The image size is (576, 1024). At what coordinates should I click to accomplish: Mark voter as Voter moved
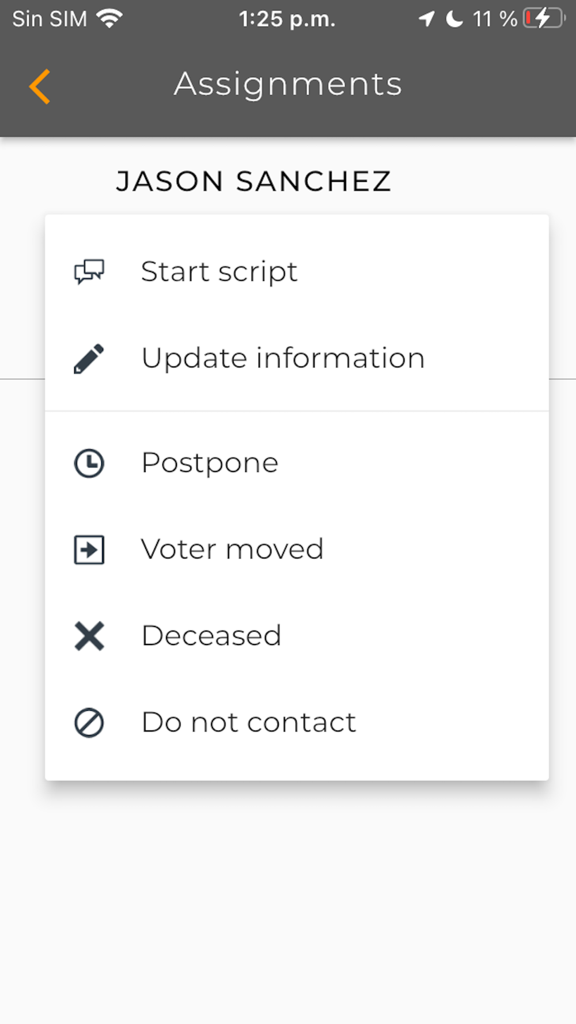pos(297,549)
